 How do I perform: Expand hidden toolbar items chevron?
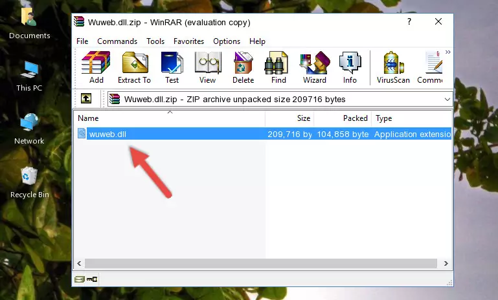448,52
